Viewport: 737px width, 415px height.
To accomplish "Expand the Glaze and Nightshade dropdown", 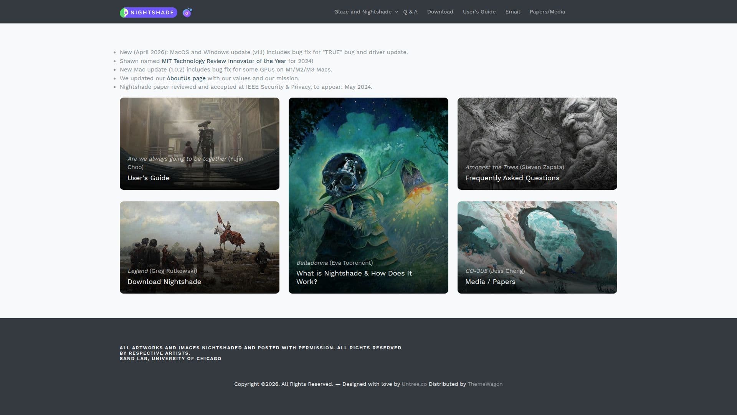I will [366, 12].
